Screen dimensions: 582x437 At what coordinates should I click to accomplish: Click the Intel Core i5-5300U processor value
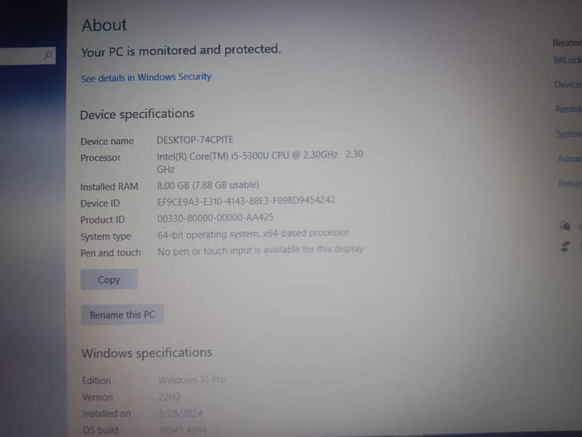coord(247,156)
